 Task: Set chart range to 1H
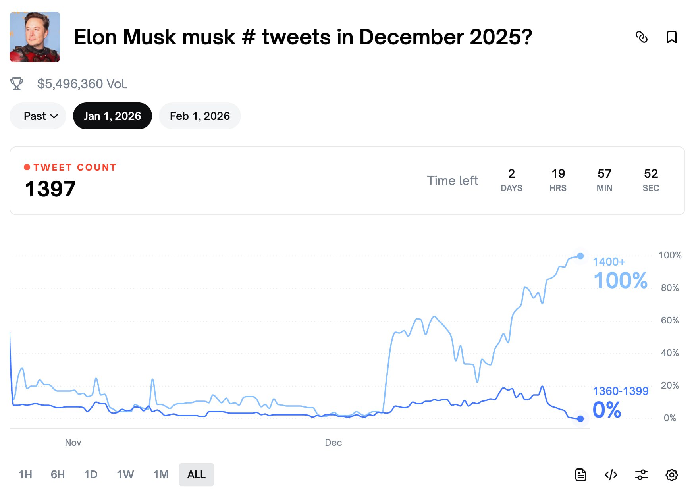click(x=25, y=474)
